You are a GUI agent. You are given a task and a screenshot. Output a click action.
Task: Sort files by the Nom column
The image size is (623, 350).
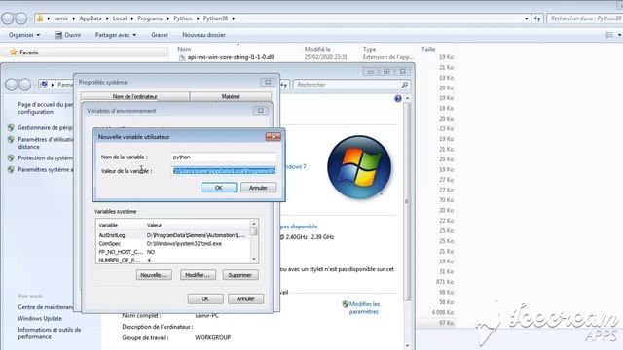point(184,49)
